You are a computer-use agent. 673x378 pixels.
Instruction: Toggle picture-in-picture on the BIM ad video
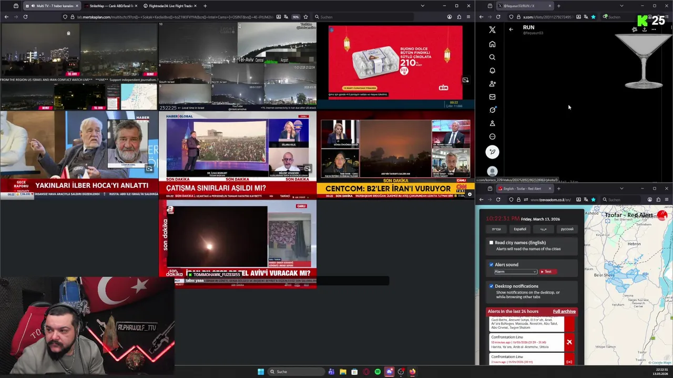(x=465, y=80)
